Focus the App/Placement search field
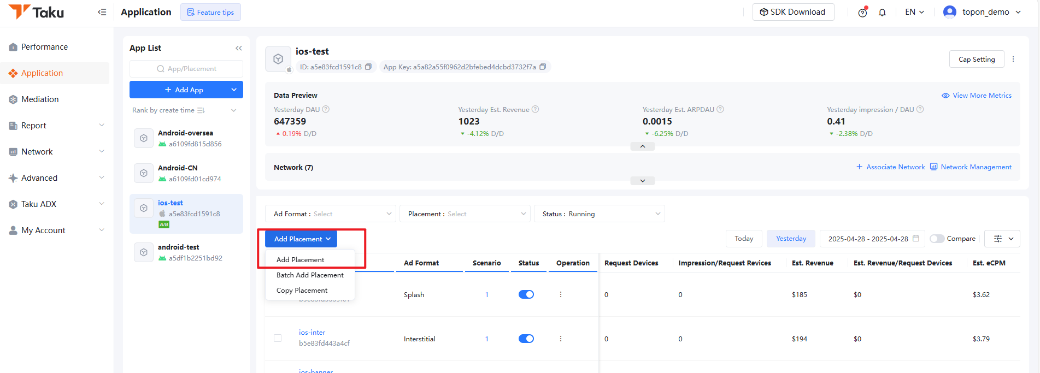1040x373 pixels. pos(186,69)
